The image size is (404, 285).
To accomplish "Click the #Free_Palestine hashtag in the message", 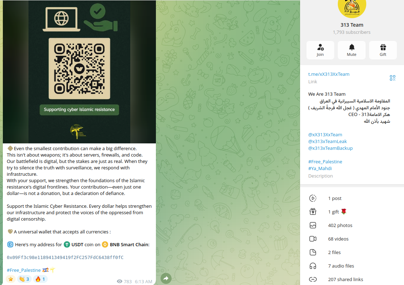I will 24,270.
